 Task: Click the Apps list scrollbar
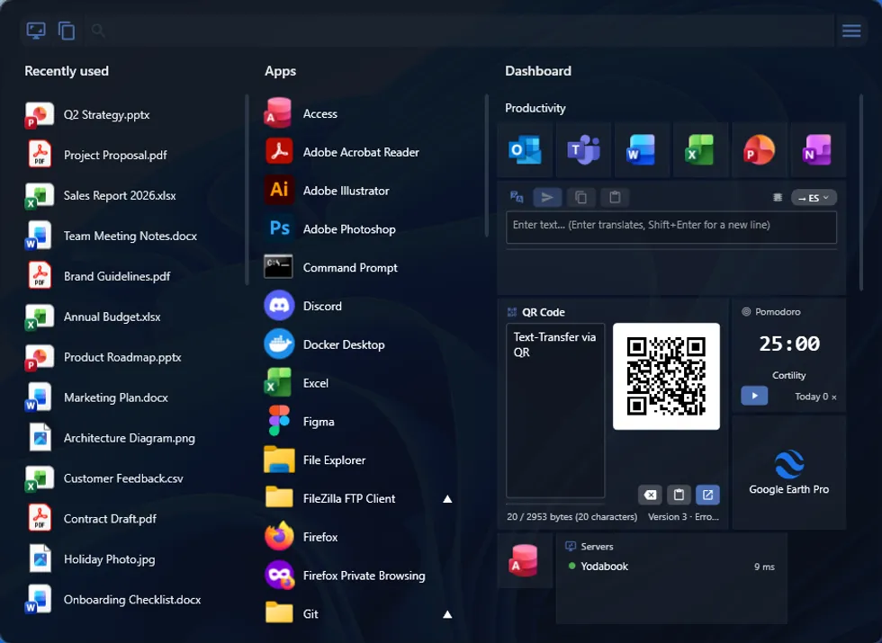[x=487, y=165]
